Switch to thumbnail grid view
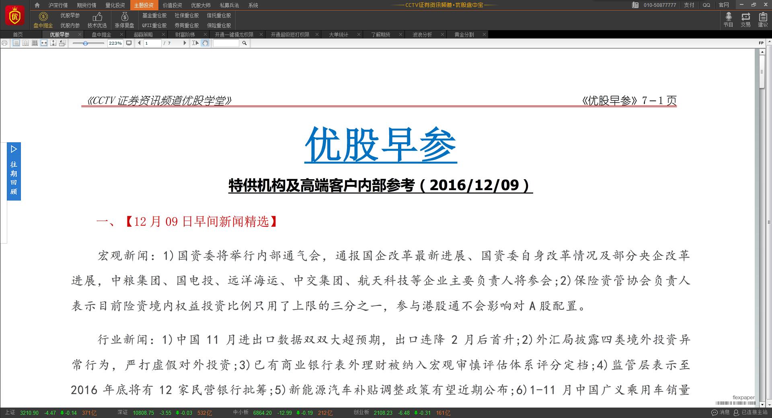The image size is (772, 418). coord(35,43)
